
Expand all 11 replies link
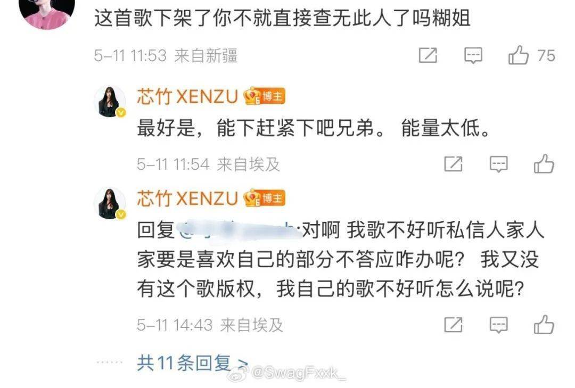click(193, 362)
